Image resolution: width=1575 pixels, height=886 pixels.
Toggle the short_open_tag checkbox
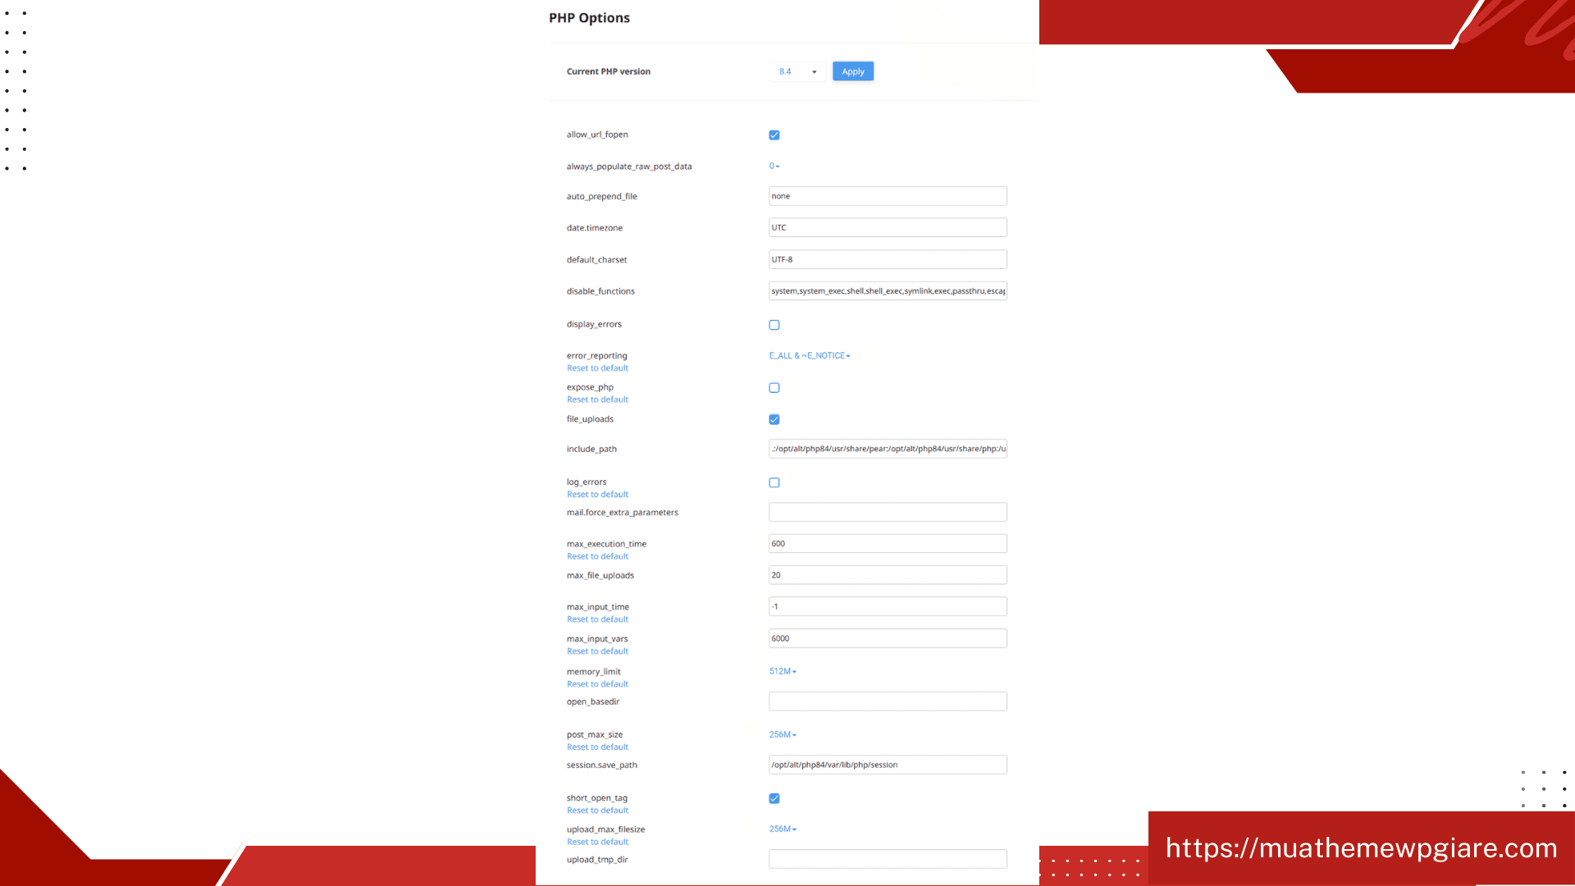pyautogui.click(x=774, y=798)
